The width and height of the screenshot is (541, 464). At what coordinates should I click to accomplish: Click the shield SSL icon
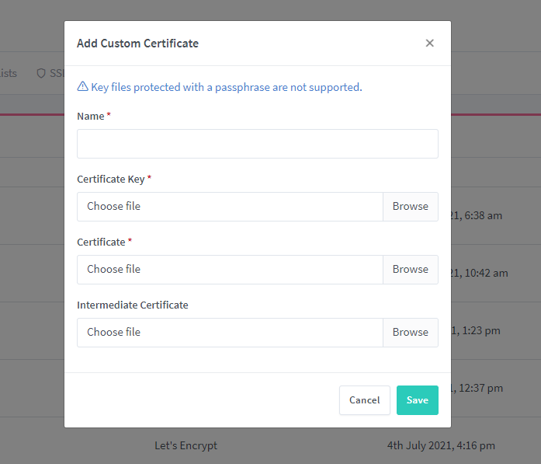click(41, 73)
